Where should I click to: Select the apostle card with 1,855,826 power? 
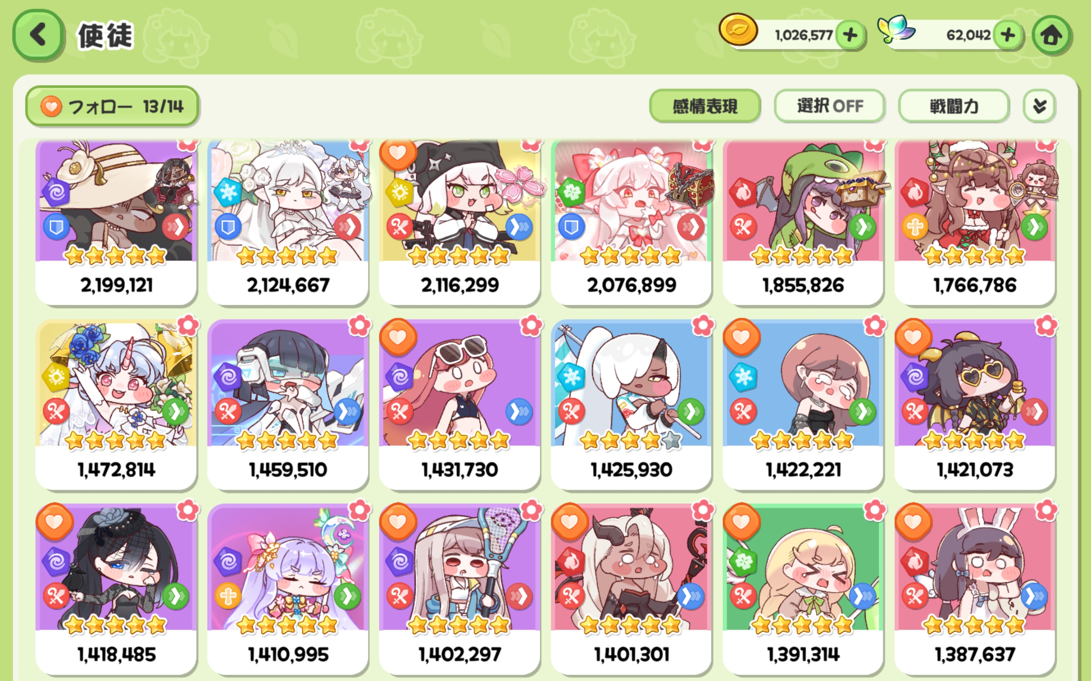tap(803, 223)
